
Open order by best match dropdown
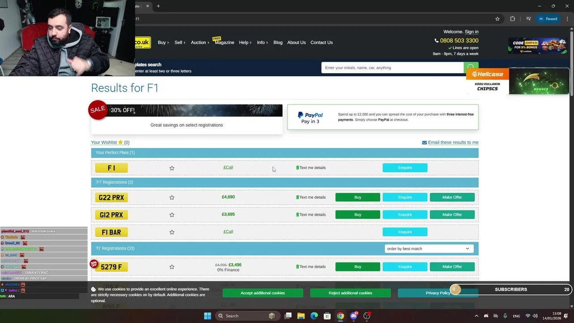428,249
